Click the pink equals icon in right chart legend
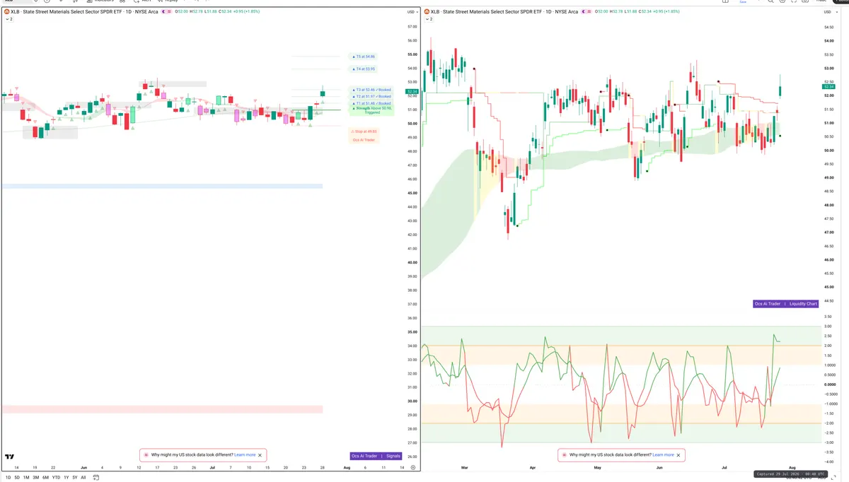The width and height of the screenshot is (849, 482). (x=591, y=12)
